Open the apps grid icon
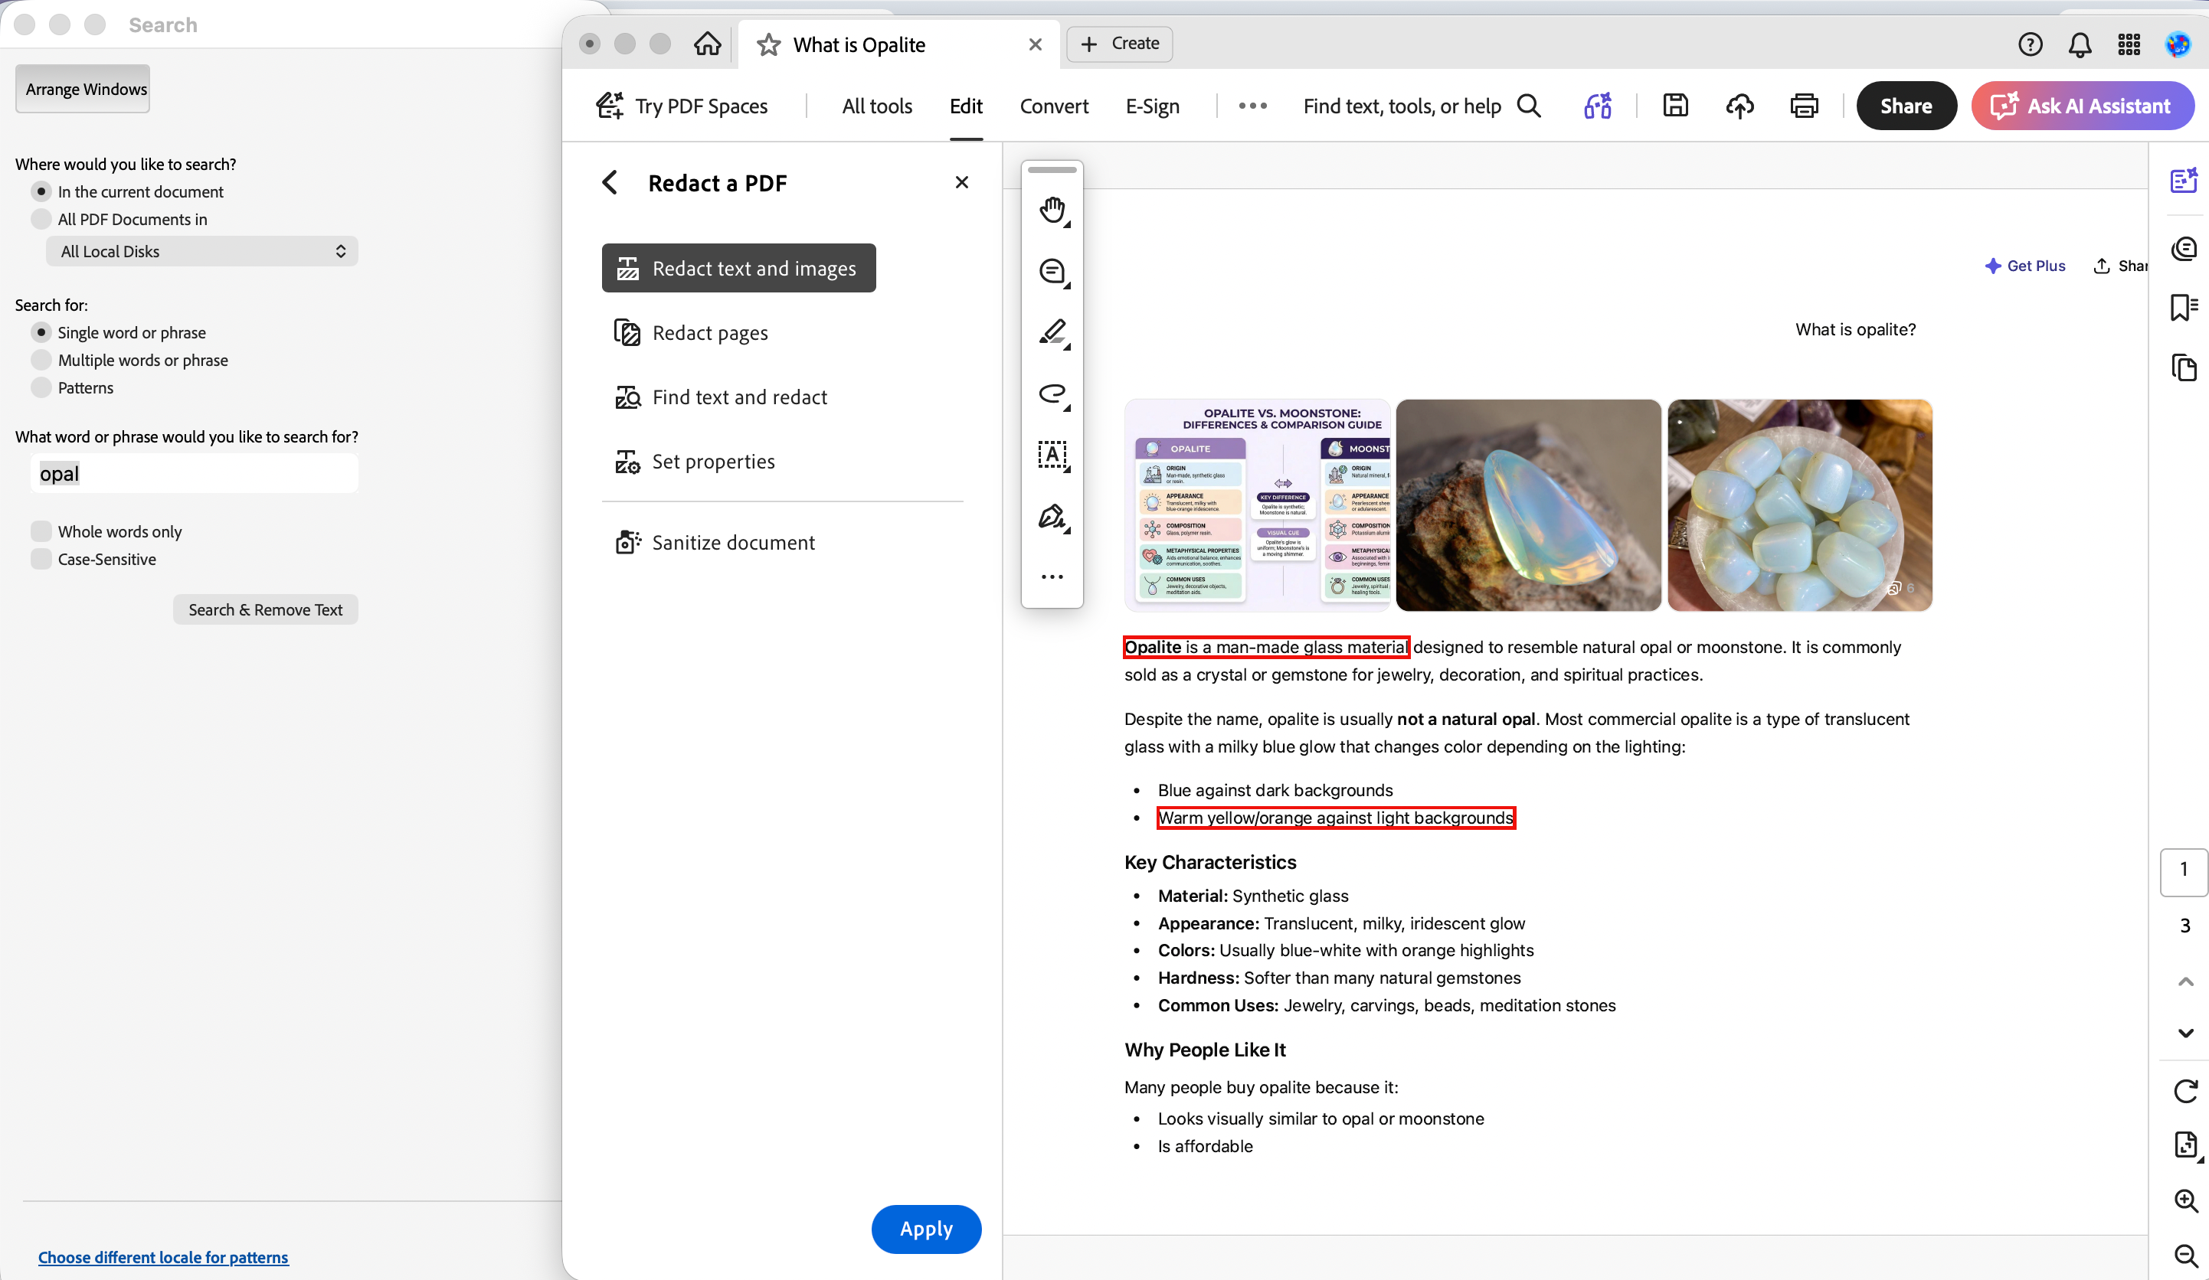Viewport: 2209px width, 1280px height. (2129, 44)
